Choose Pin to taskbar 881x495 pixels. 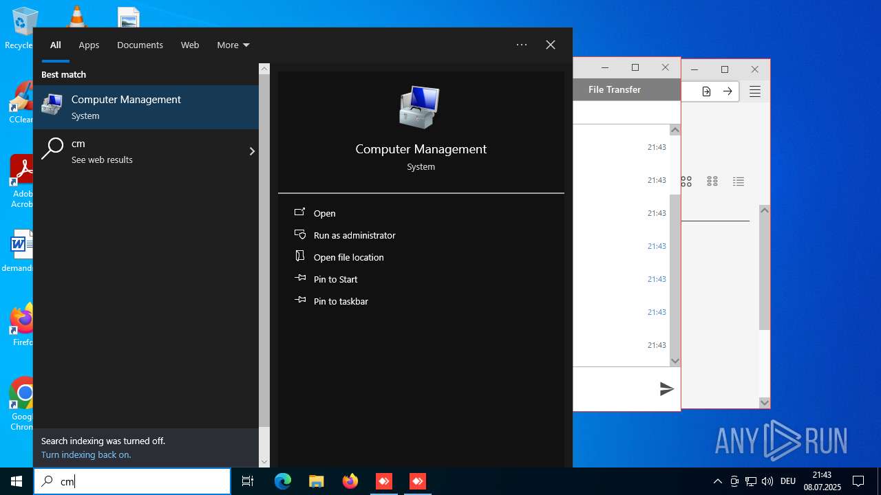pos(341,301)
